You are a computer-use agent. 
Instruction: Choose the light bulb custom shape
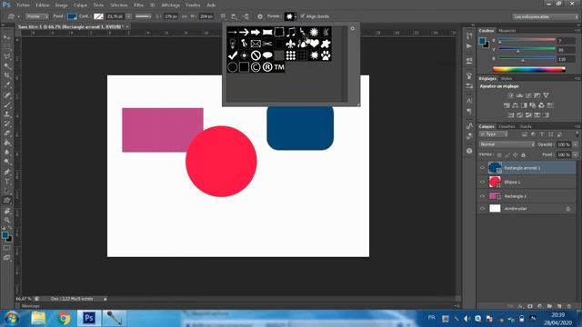[233, 44]
